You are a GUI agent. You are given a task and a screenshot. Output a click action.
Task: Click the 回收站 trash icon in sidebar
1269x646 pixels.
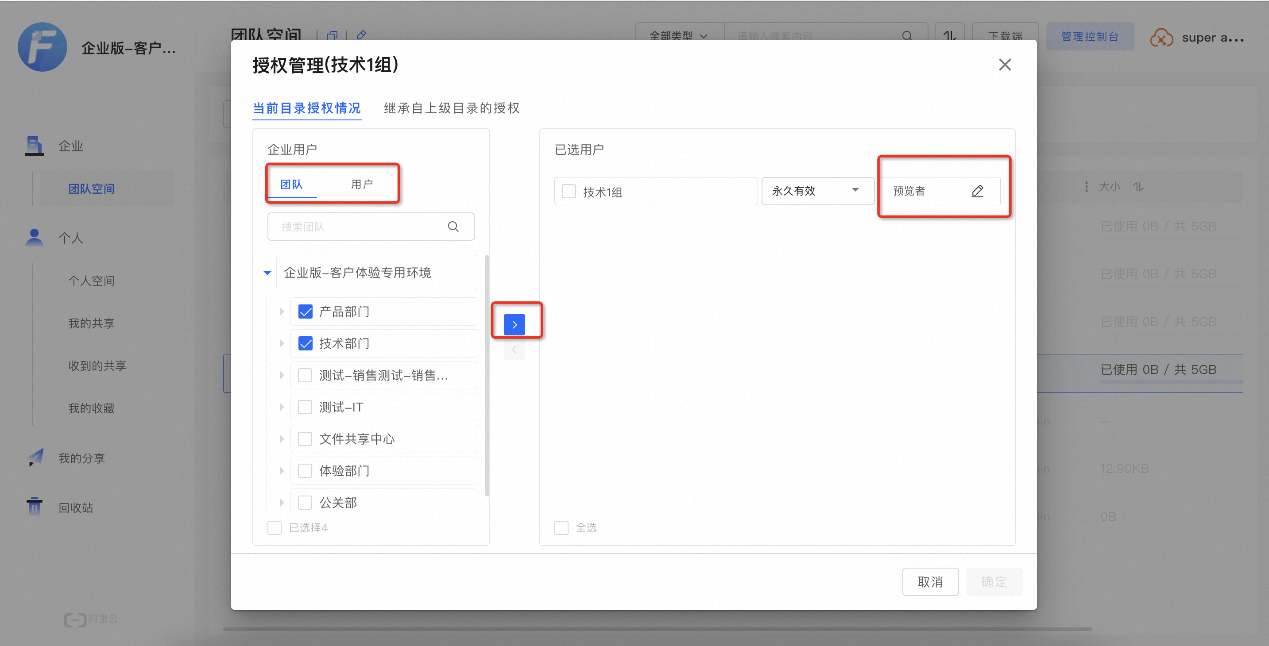[35, 506]
